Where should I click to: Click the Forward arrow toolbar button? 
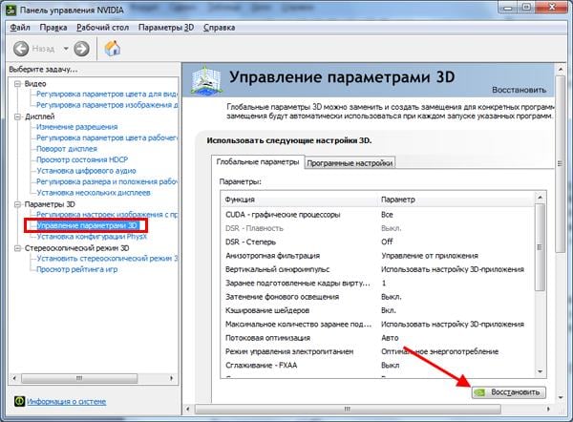80,48
